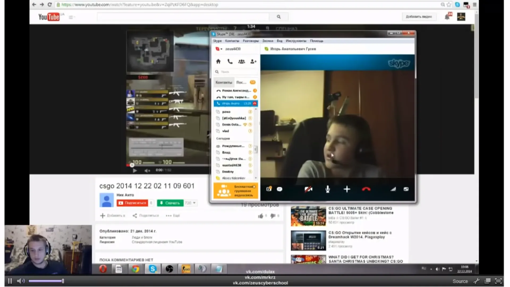Click the YouTube search magnifier button
The width and height of the screenshot is (510, 287).
click(x=279, y=17)
